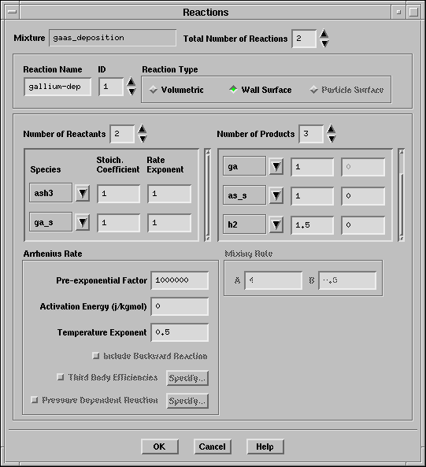
Task: Minimize the Reactions window
Action: (x=398, y=12)
